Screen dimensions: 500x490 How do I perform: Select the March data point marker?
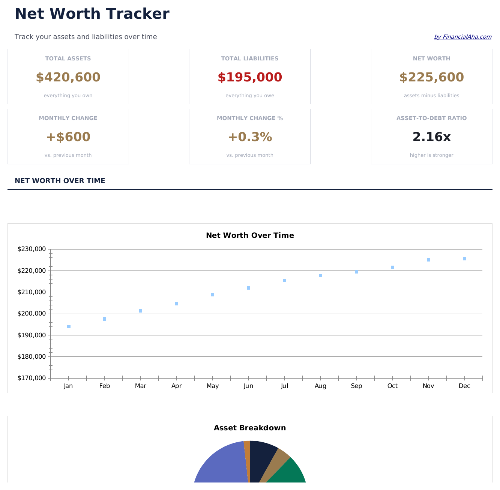[x=141, y=311]
